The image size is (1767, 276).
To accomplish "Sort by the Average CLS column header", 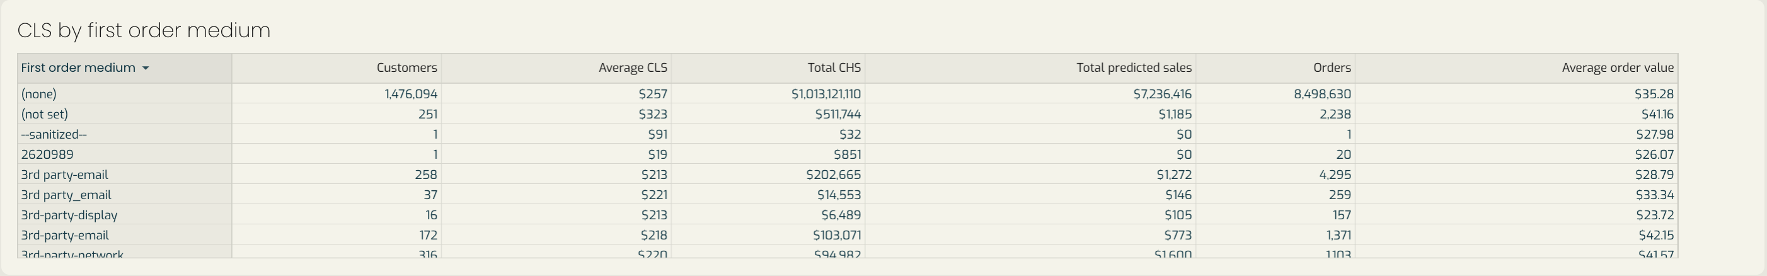I will [x=633, y=68].
